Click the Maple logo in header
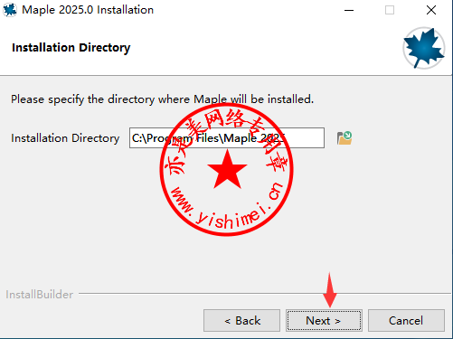The width and height of the screenshot is (453, 339). (x=424, y=48)
